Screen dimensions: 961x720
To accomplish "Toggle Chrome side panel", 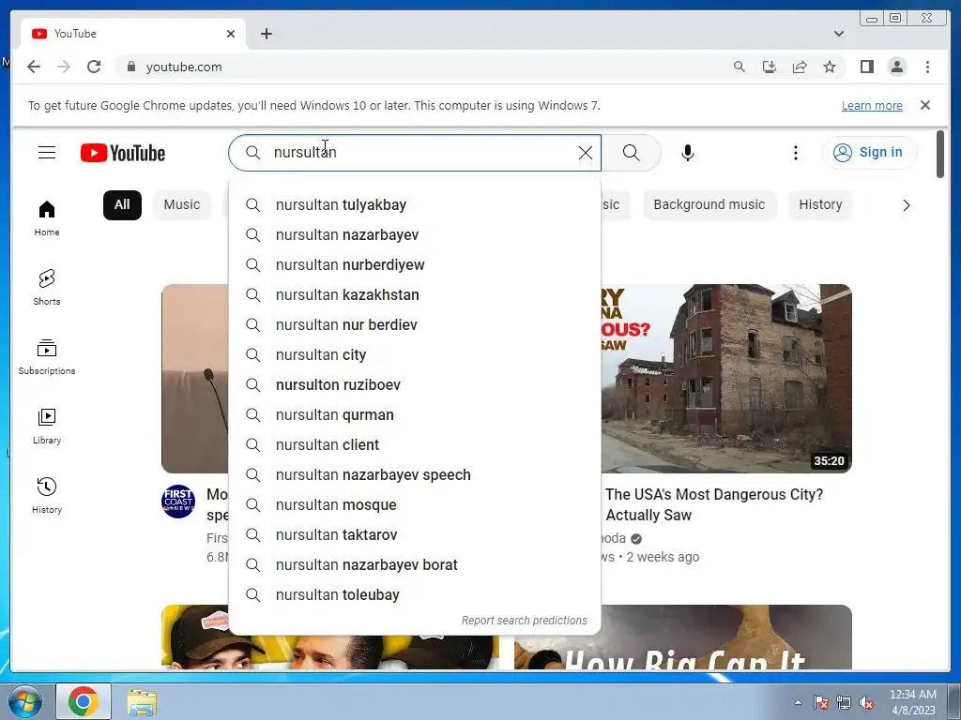I will [x=866, y=67].
